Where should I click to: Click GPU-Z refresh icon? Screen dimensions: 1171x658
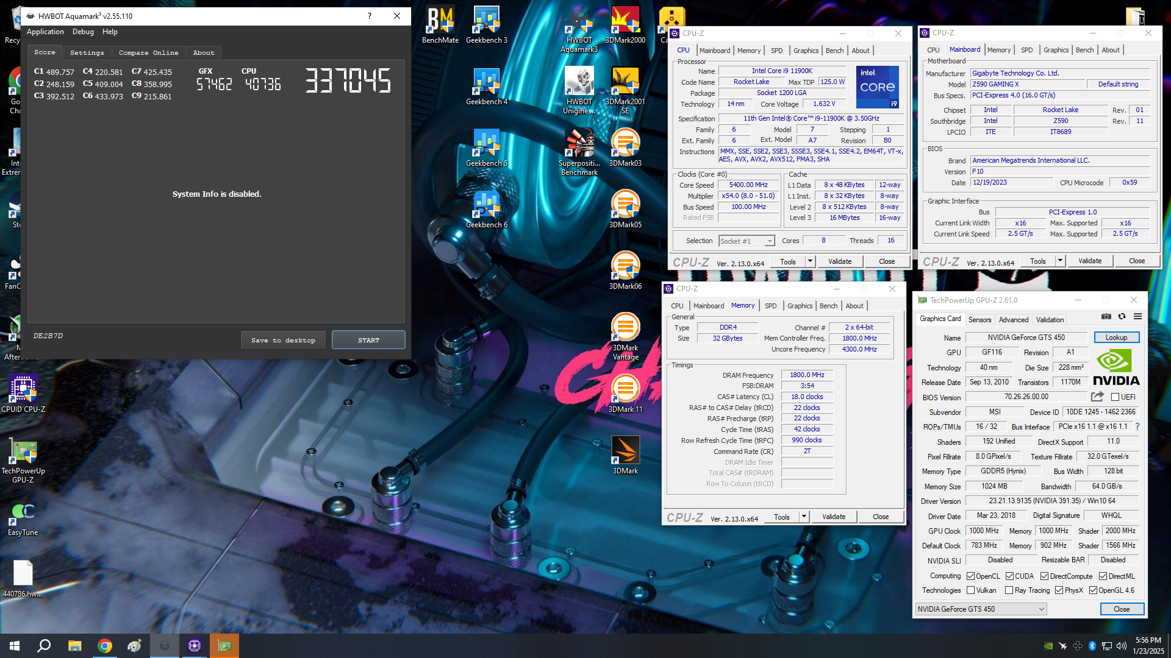pos(1122,317)
